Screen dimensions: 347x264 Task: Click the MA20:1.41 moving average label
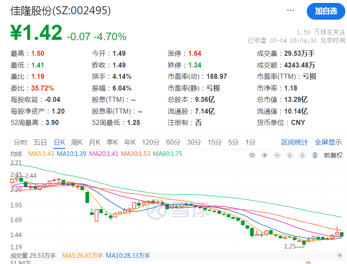pyautogui.click(x=104, y=154)
